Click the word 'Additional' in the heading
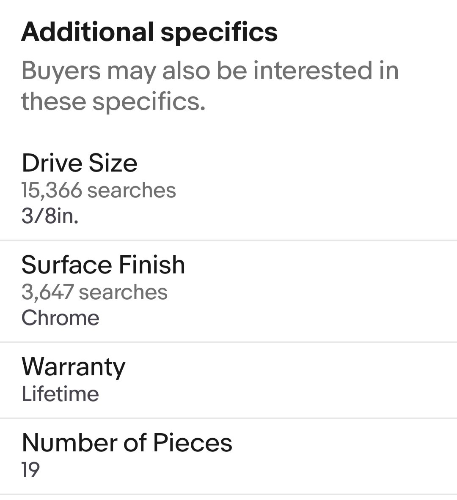 pos(88,32)
